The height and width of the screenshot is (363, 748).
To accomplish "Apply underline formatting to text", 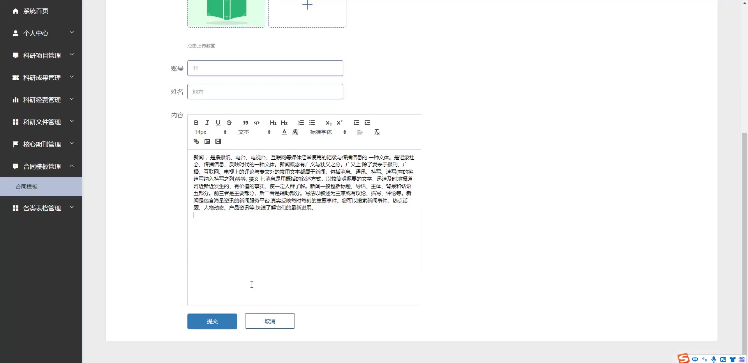I will click(x=218, y=123).
